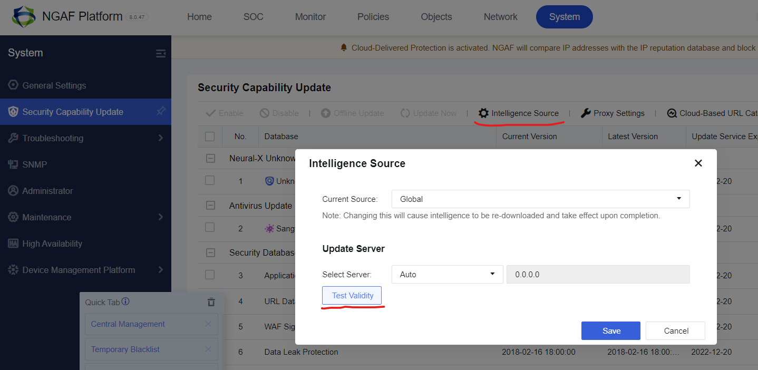The width and height of the screenshot is (758, 370).
Task: Toggle the select-all header checkbox
Action: (x=210, y=137)
